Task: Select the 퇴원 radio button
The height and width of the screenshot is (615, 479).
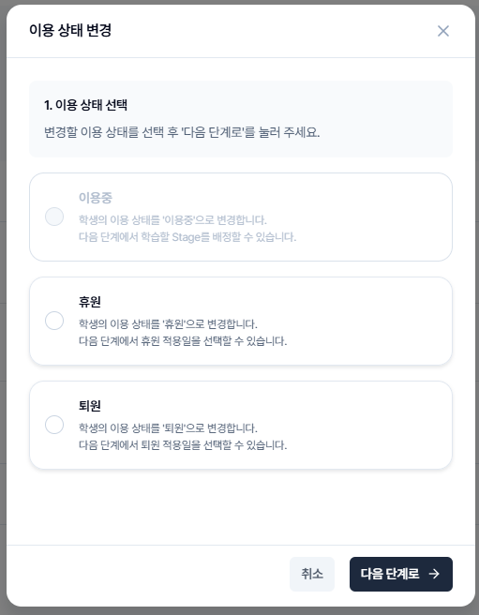Action: point(54,425)
